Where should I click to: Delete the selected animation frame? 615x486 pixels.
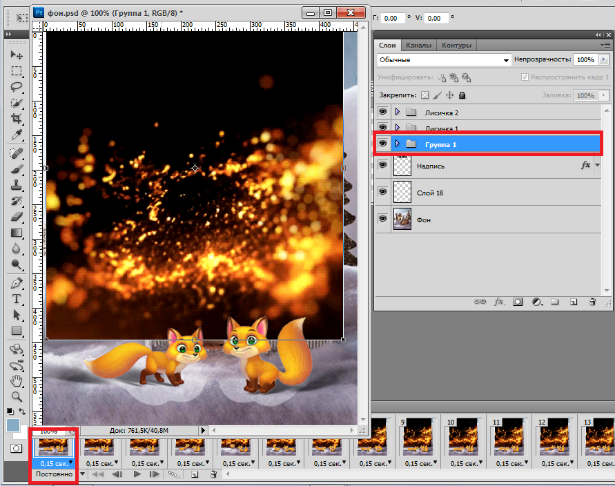(x=213, y=474)
